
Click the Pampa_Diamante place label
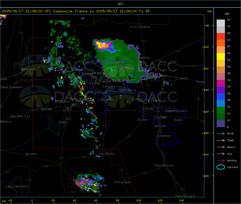tap(11, 87)
